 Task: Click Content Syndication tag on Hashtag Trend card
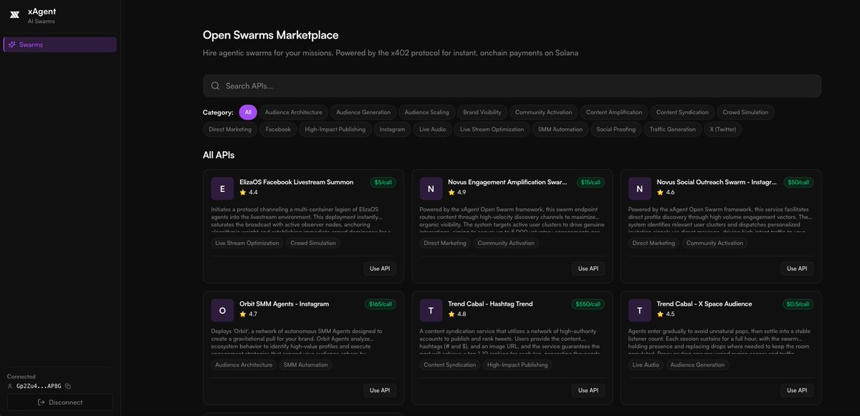coord(449,364)
